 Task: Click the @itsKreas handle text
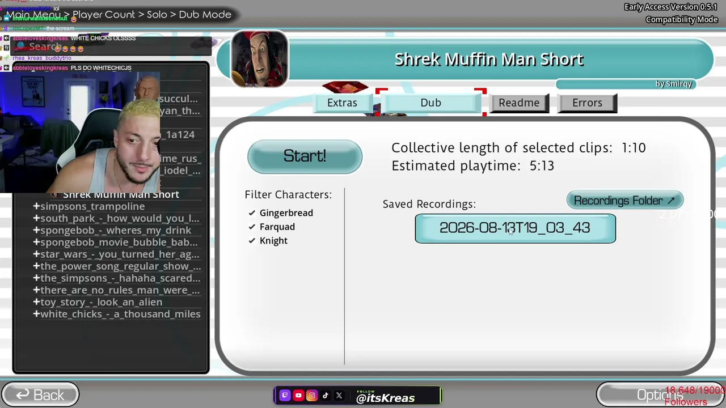(386, 398)
